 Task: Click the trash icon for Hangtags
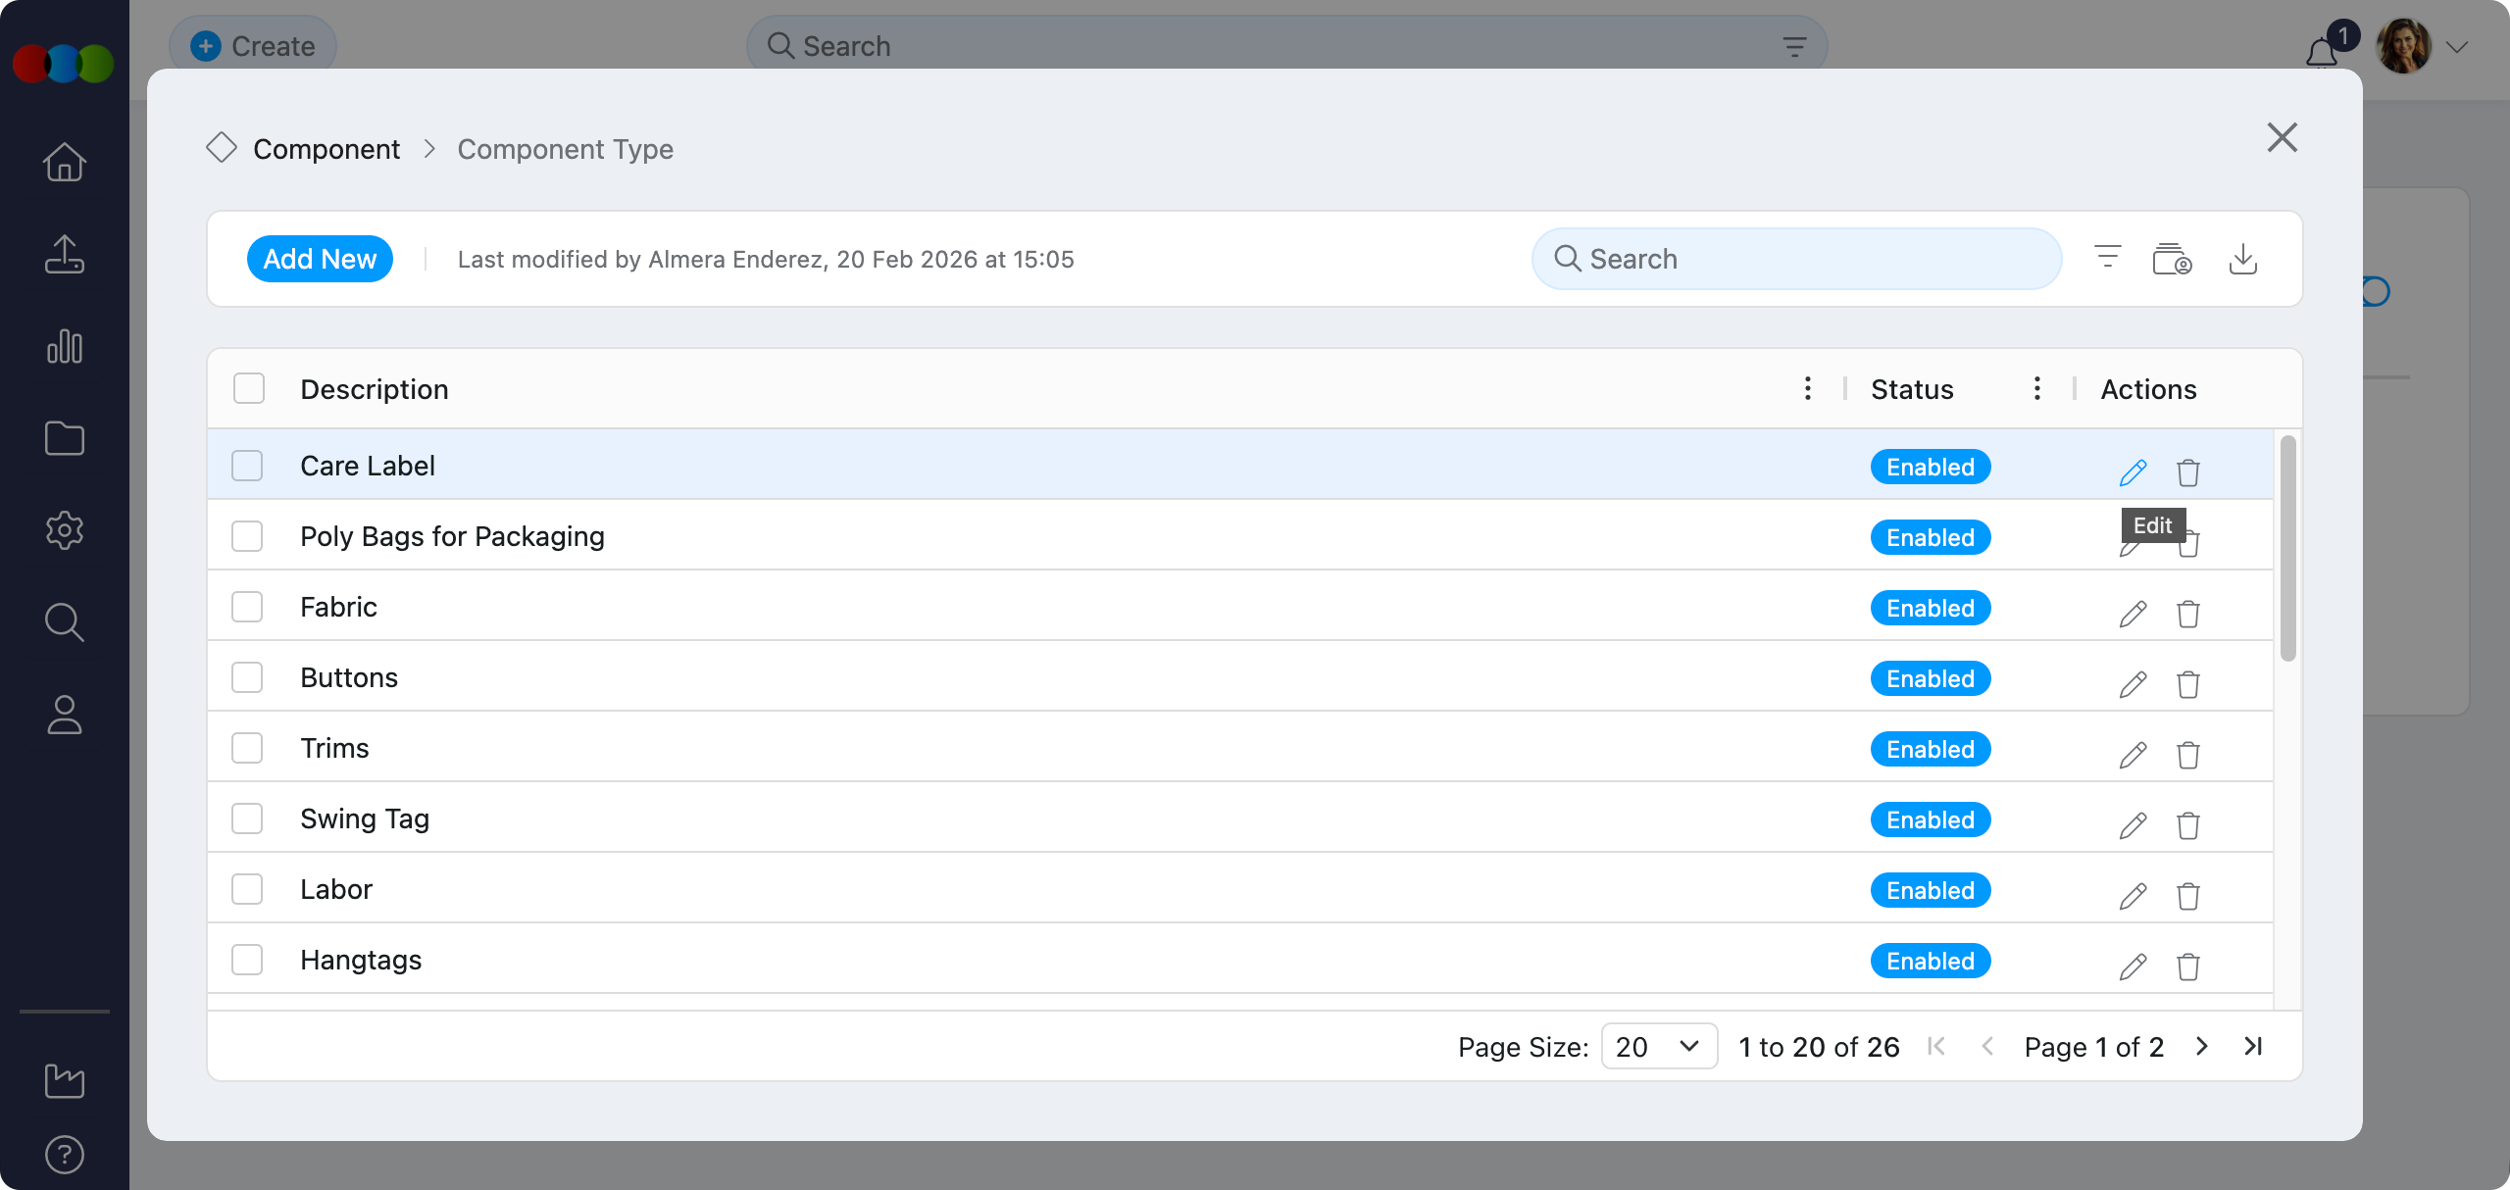coord(2187,967)
